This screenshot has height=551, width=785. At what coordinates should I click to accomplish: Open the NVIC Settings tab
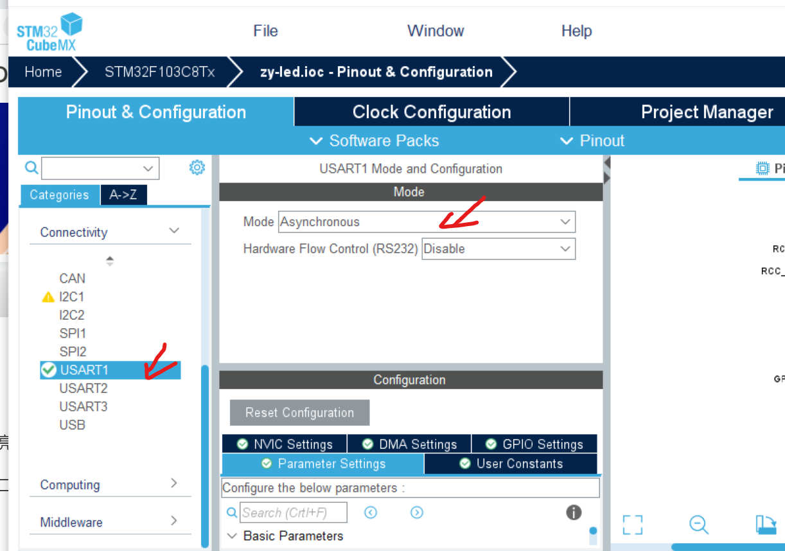[x=285, y=444]
